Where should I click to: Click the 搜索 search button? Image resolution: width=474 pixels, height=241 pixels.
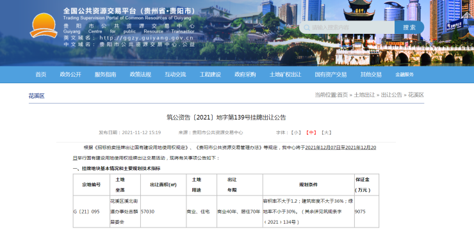tap(409, 27)
